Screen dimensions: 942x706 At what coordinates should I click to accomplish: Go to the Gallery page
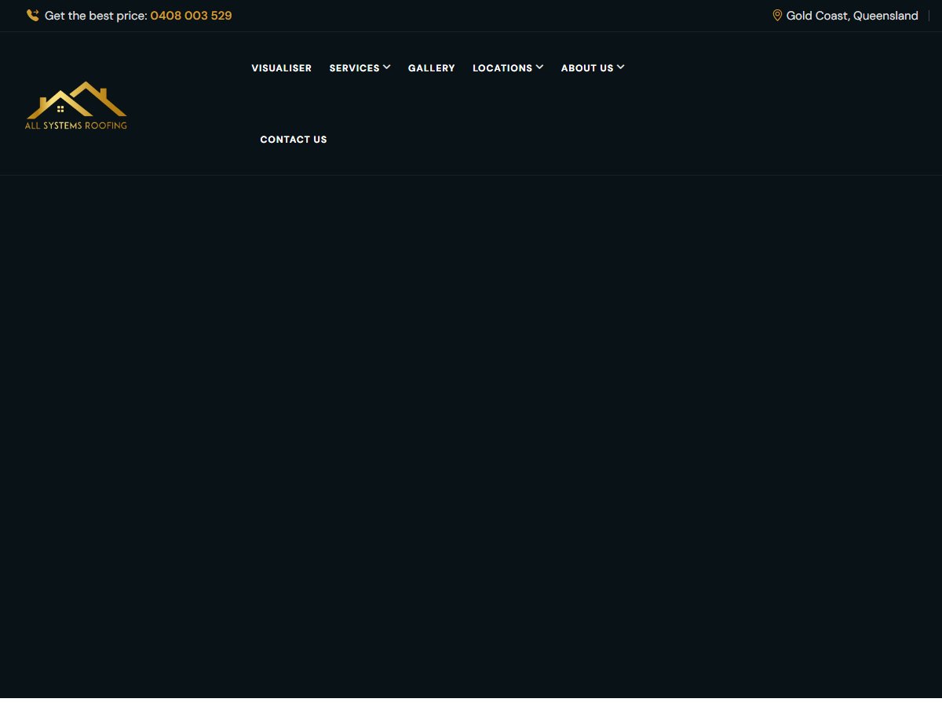(x=432, y=68)
